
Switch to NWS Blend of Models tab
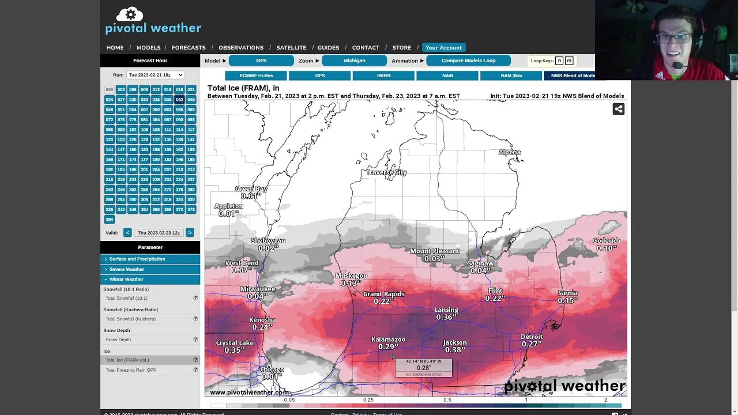point(570,76)
